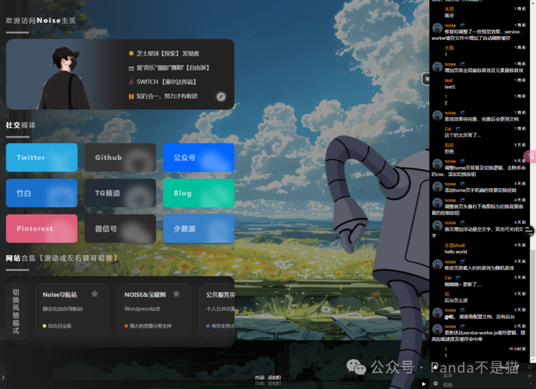Open the Pinterest button
The width and height of the screenshot is (536, 389).
(x=42, y=228)
